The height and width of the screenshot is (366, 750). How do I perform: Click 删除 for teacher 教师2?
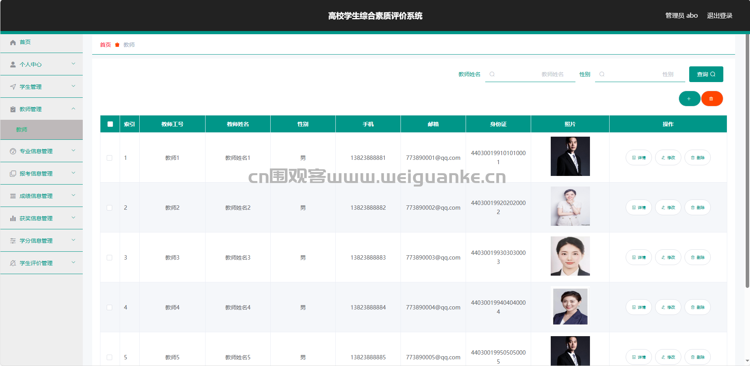coord(697,207)
